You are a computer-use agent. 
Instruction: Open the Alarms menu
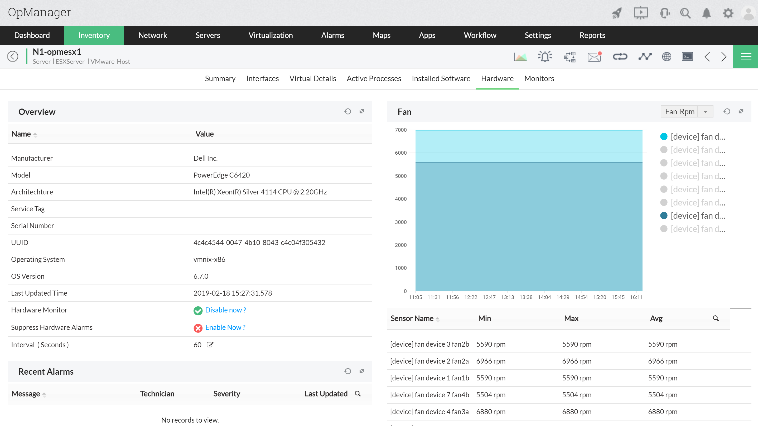(x=332, y=35)
